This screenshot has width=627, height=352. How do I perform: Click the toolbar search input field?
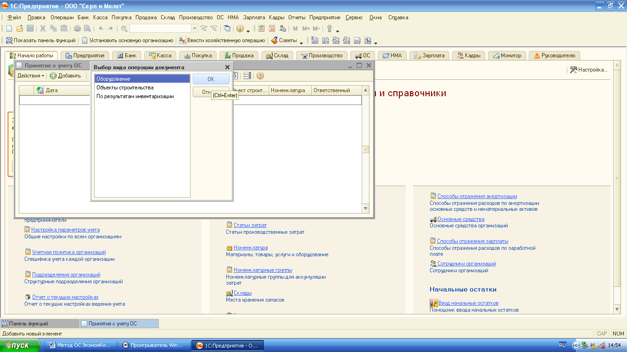click(160, 28)
